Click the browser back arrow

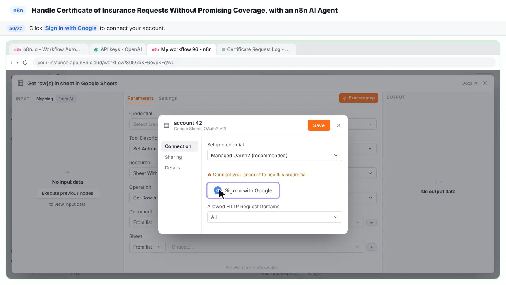(x=11, y=63)
